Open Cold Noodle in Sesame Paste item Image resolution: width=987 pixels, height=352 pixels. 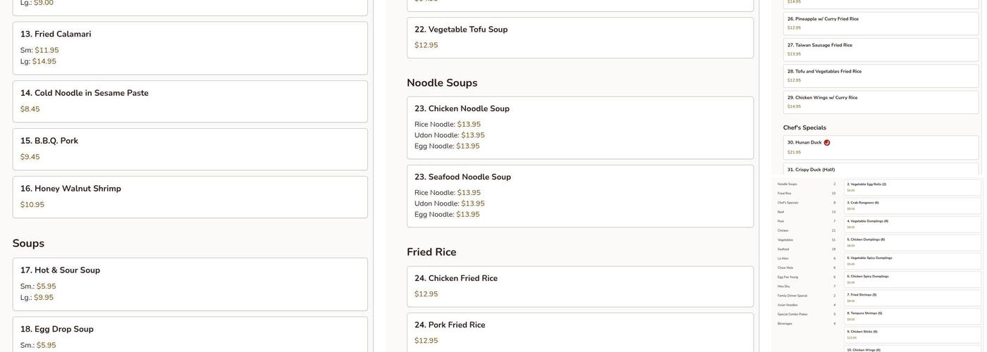click(190, 101)
